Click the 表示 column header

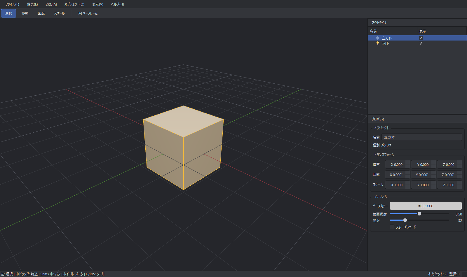442,31
